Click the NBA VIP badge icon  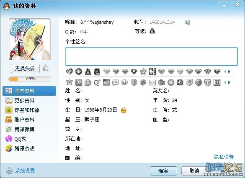point(152,71)
